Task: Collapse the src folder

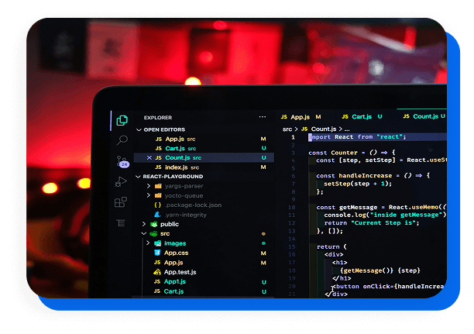Action: [x=144, y=233]
